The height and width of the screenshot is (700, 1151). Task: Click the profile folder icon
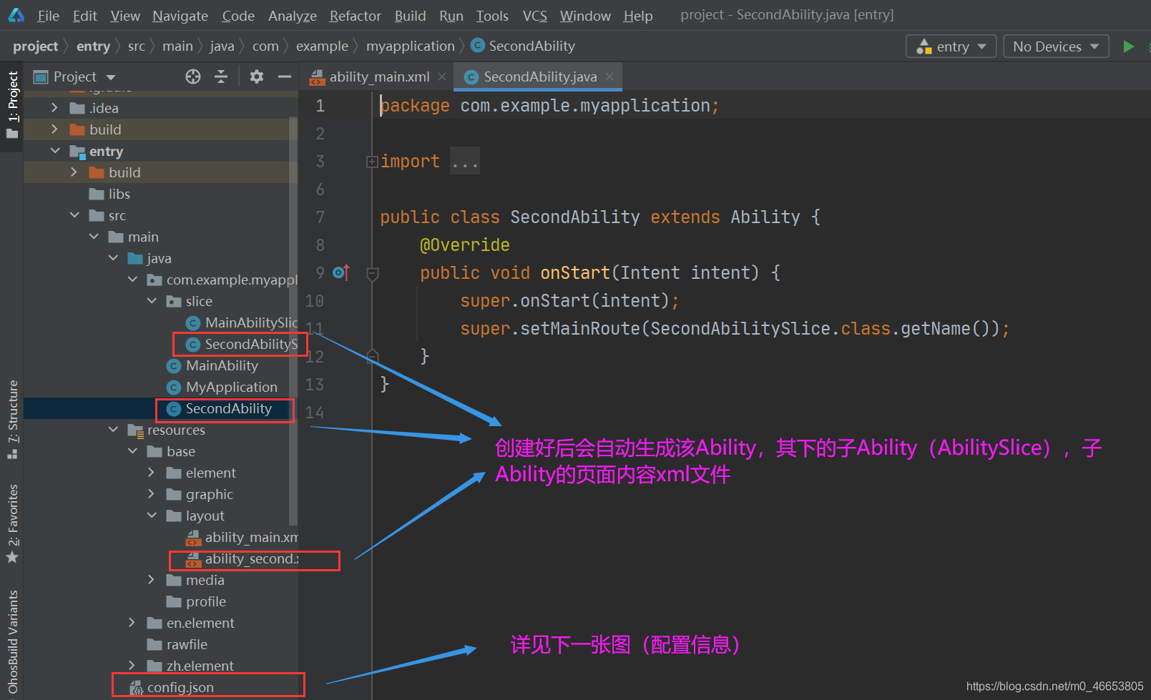tap(174, 601)
